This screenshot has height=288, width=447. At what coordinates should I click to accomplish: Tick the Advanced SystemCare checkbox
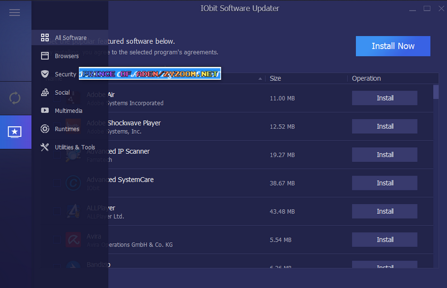57,183
